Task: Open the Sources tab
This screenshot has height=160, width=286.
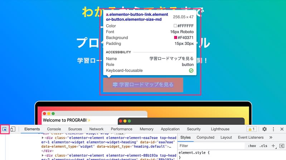Action: [x=75, y=129]
